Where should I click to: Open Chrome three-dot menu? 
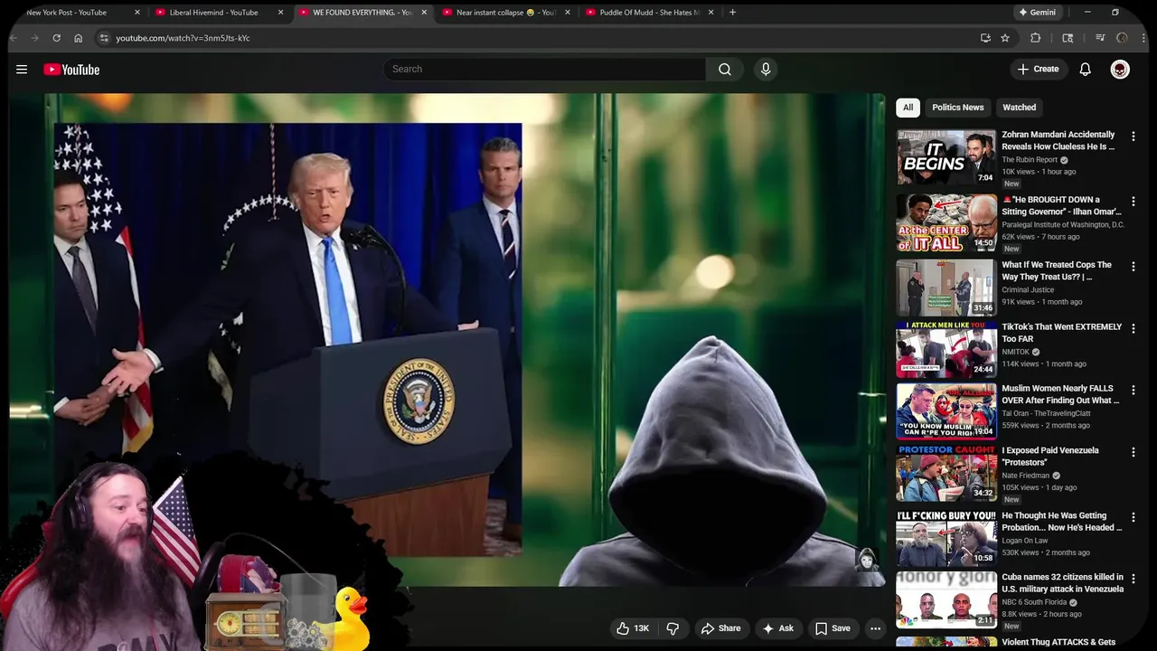pos(1144,38)
